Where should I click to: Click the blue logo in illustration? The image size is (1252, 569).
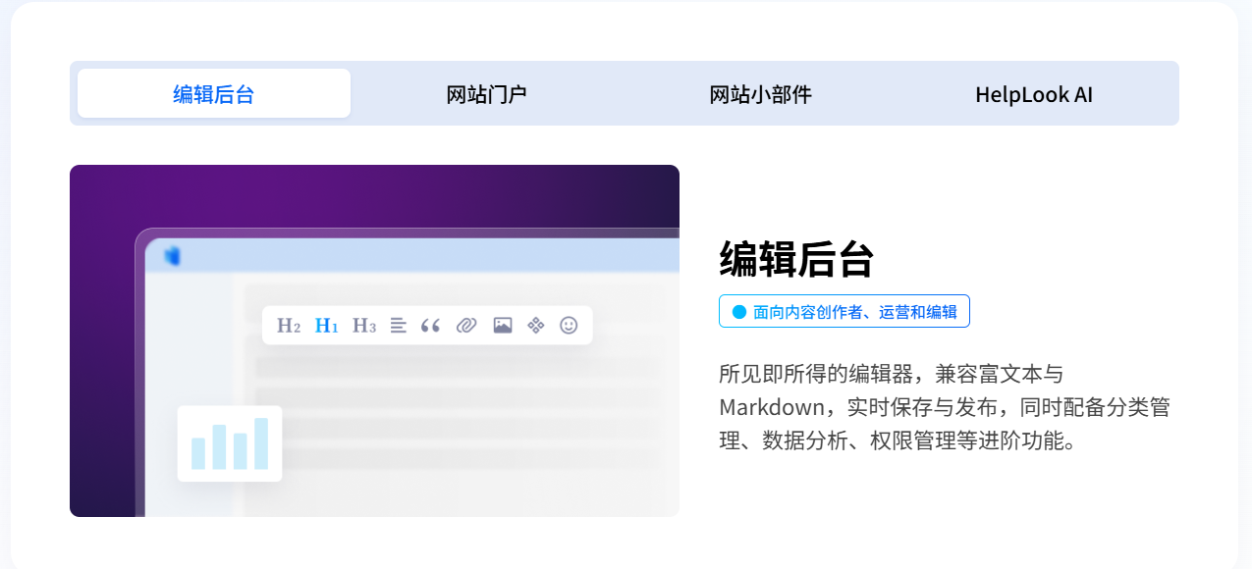pyautogui.click(x=173, y=256)
